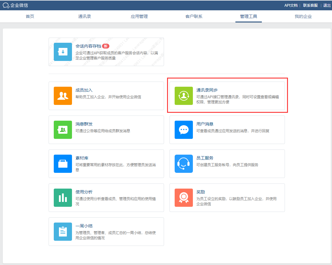Open the 素材库 briefcase icon

click(63, 164)
